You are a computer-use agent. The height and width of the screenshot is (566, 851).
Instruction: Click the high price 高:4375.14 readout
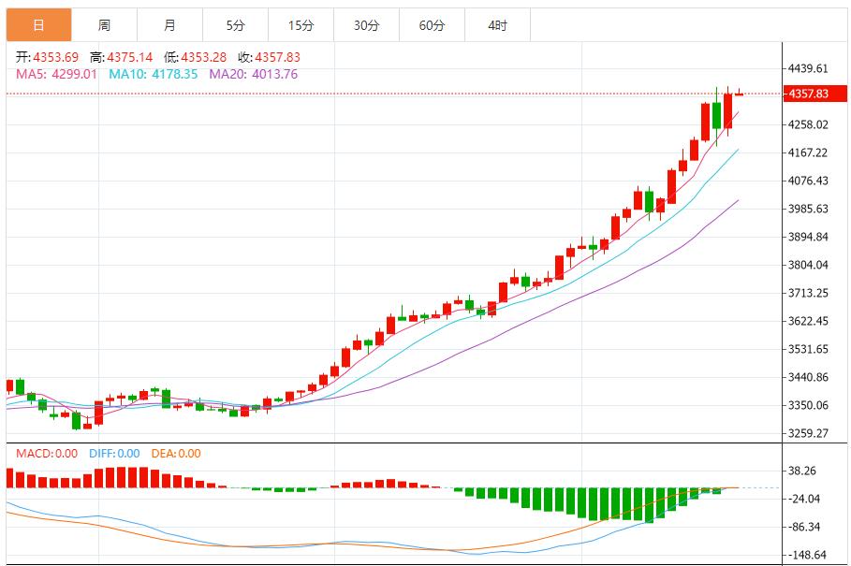pos(121,57)
